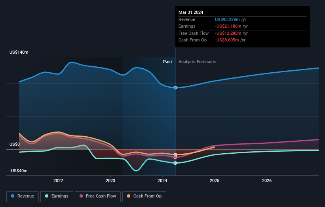The height and width of the screenshot is (207, 325).
Task: Click the Free Cash Flow label in tooltip
Action: (194, 33)
